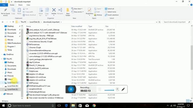Screen dimensions: 193x108
Task: Switch to the View ribbon tab
Action: click(x=28, y=5)
